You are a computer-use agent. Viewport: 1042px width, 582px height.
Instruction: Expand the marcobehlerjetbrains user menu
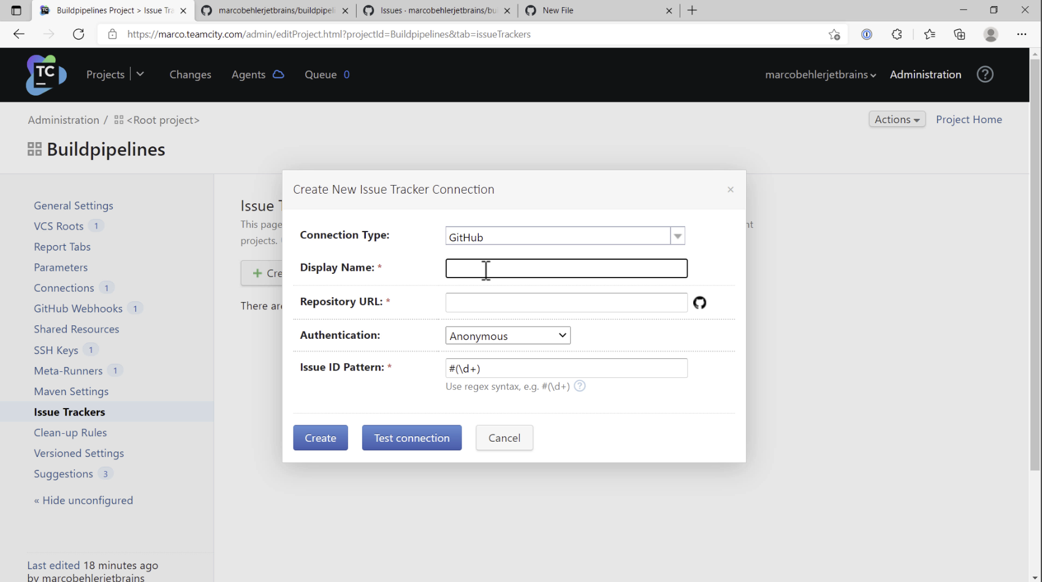click(820, 74)
